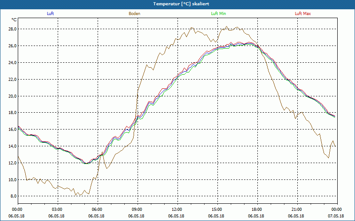Image resolution: width=355 pixels, height=221 pixels.
Task: Click the 07.05.18 date label
Action: point(336,216)
